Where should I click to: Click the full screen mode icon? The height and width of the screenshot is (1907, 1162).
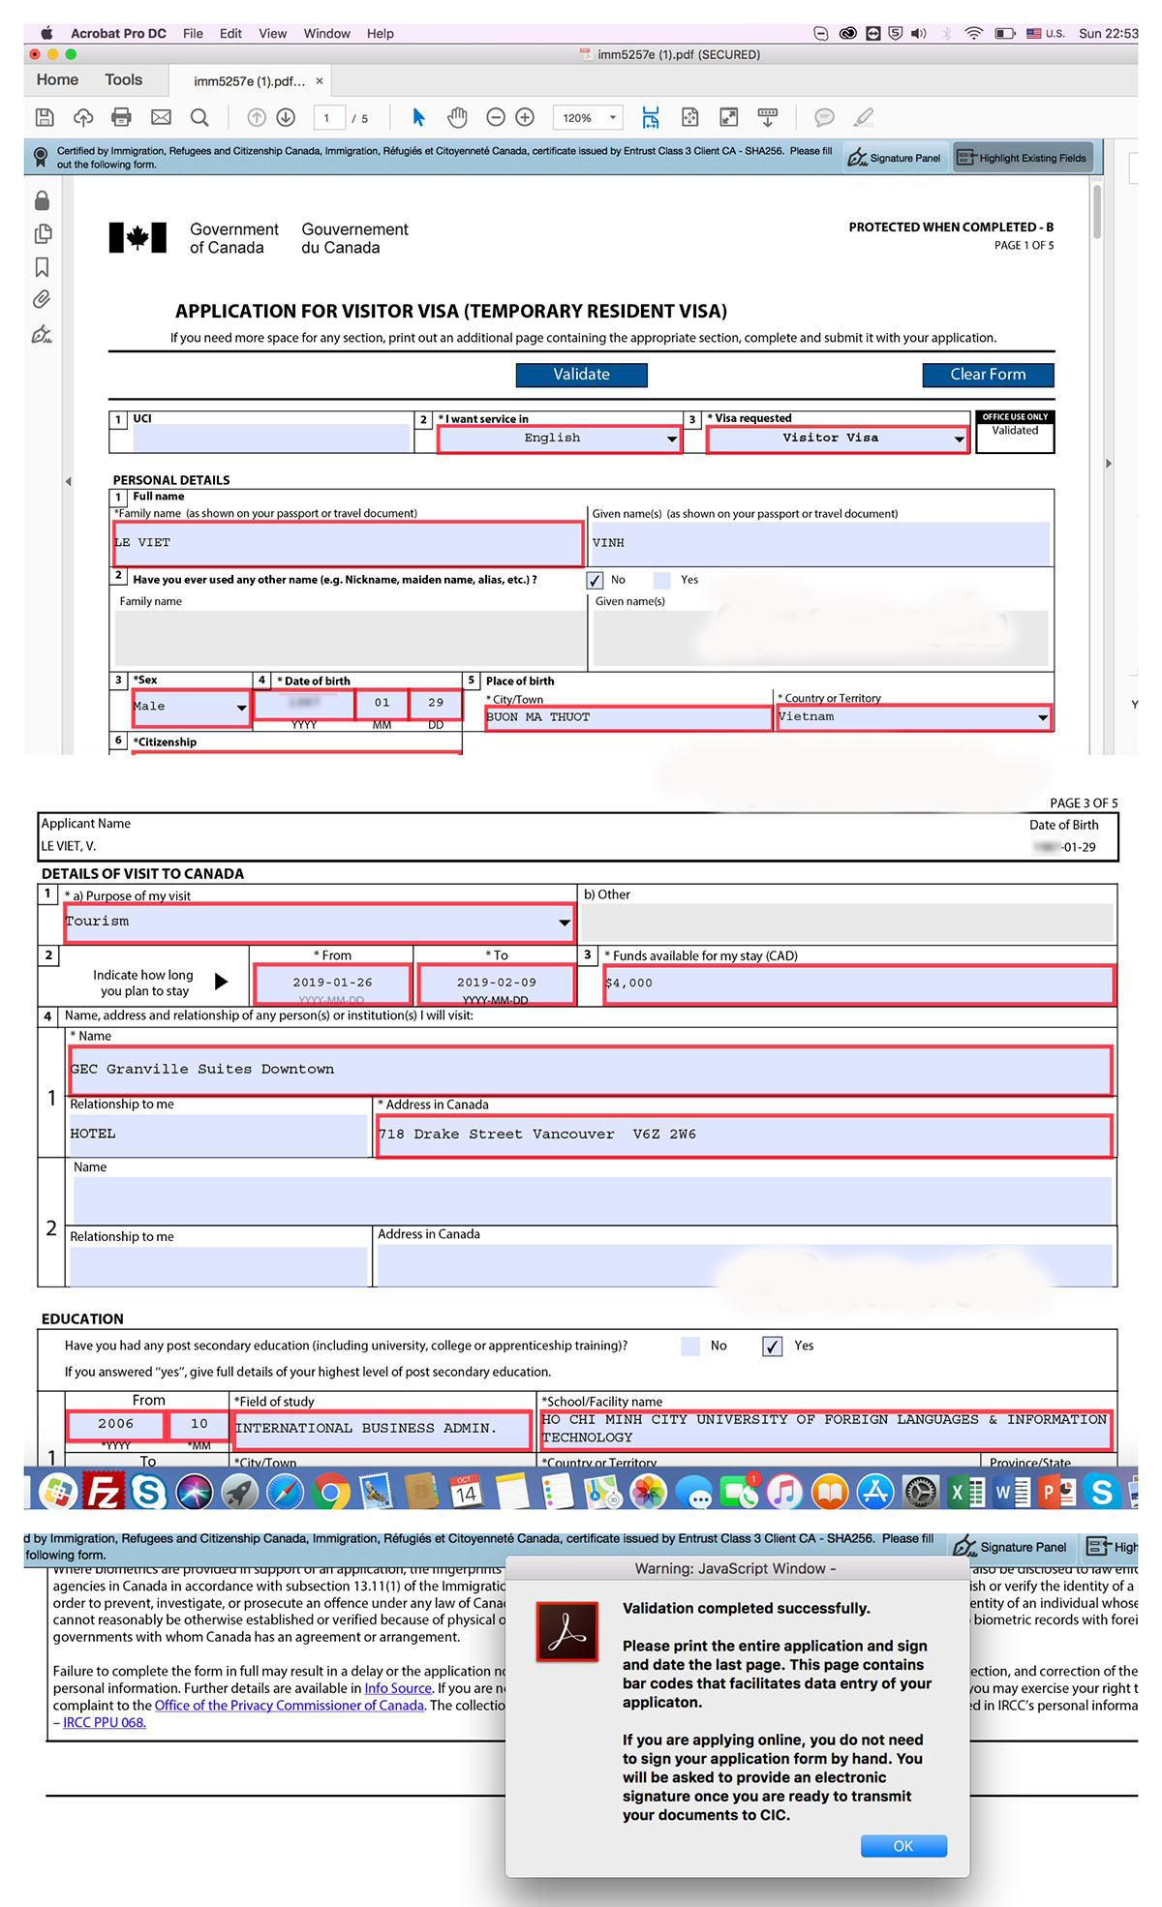tap(728, 118)
